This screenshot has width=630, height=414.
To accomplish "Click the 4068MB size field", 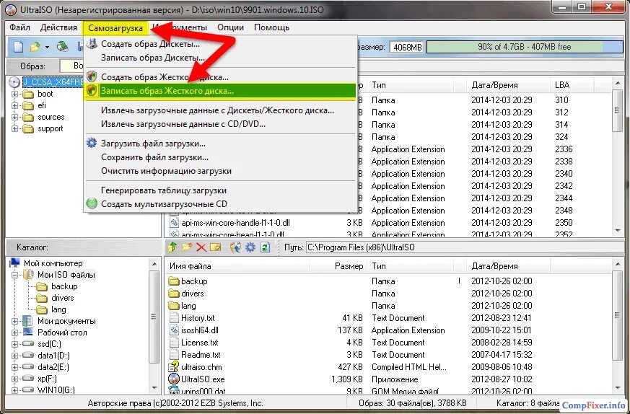I will 408,47.
